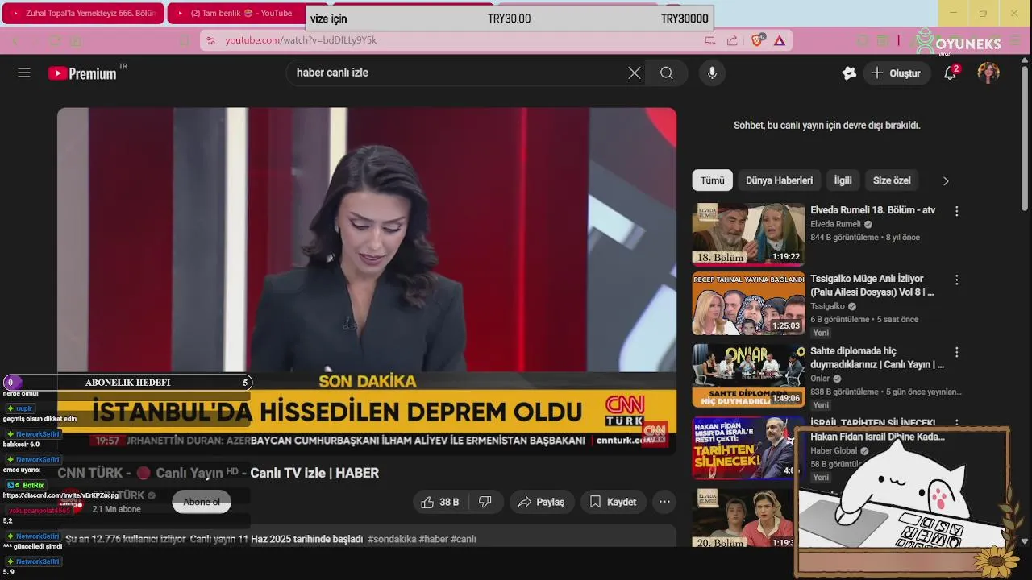The width and height of the screenshot is (1032, 580).
Task: Click the Abone ol subscribe button
Action: point(202,502)
